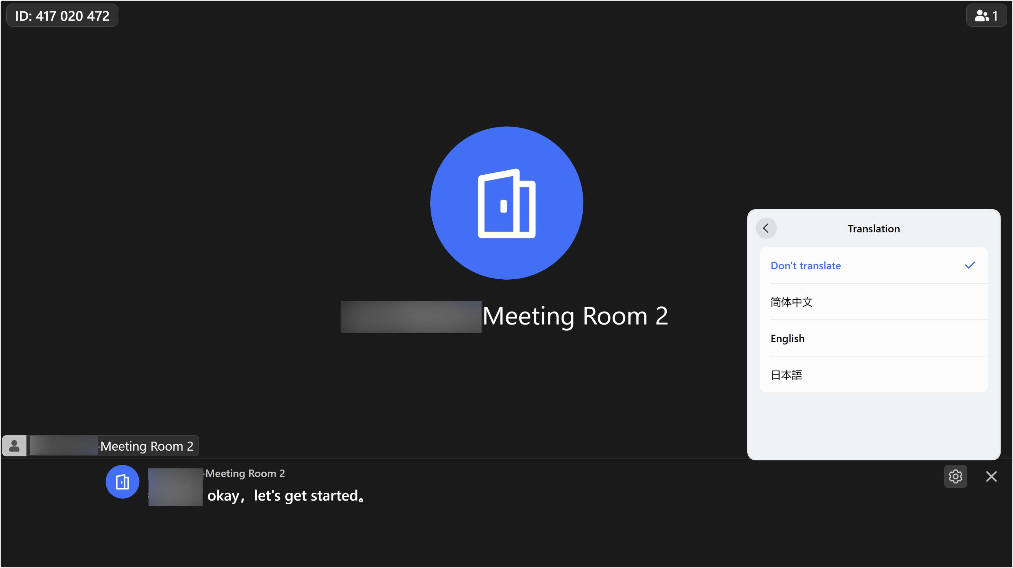This screenshot has width=1013, height=568.
Task: Open the Translation panel header
Action: [x=873, y=228]
